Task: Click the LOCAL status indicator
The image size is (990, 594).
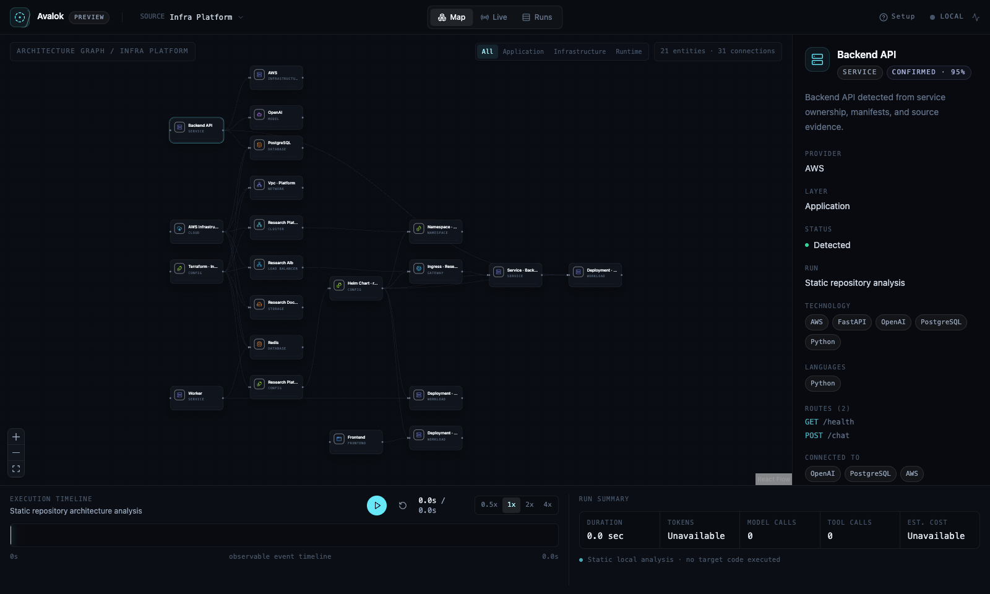Action: click(x=947, y=17)
